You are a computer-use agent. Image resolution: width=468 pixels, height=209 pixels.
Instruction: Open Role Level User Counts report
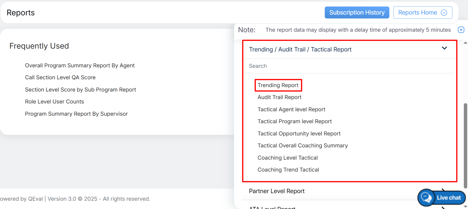(x=54, y=102)
